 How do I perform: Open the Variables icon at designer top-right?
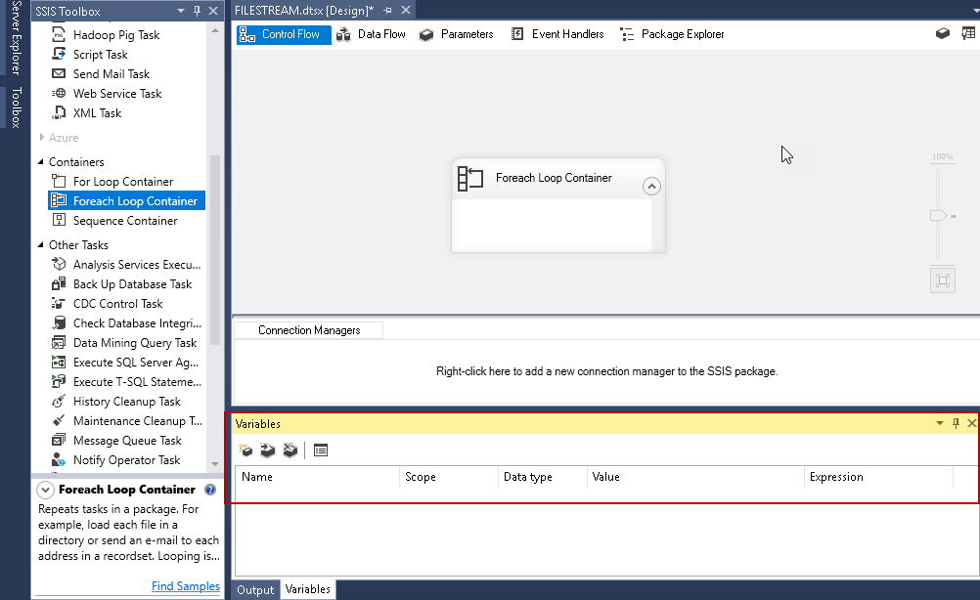[x=967, y=34]
